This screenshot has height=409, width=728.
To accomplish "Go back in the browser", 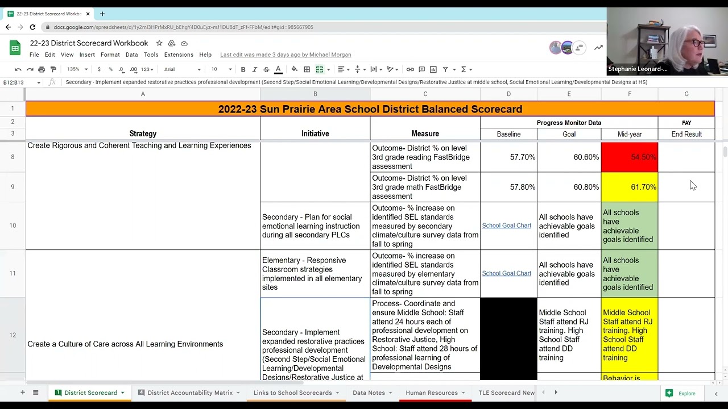I will point(8,27).
